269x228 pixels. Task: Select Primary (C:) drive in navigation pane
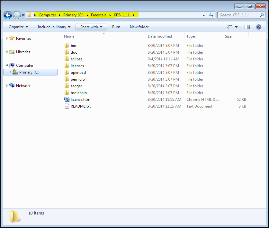pos(29,72)
